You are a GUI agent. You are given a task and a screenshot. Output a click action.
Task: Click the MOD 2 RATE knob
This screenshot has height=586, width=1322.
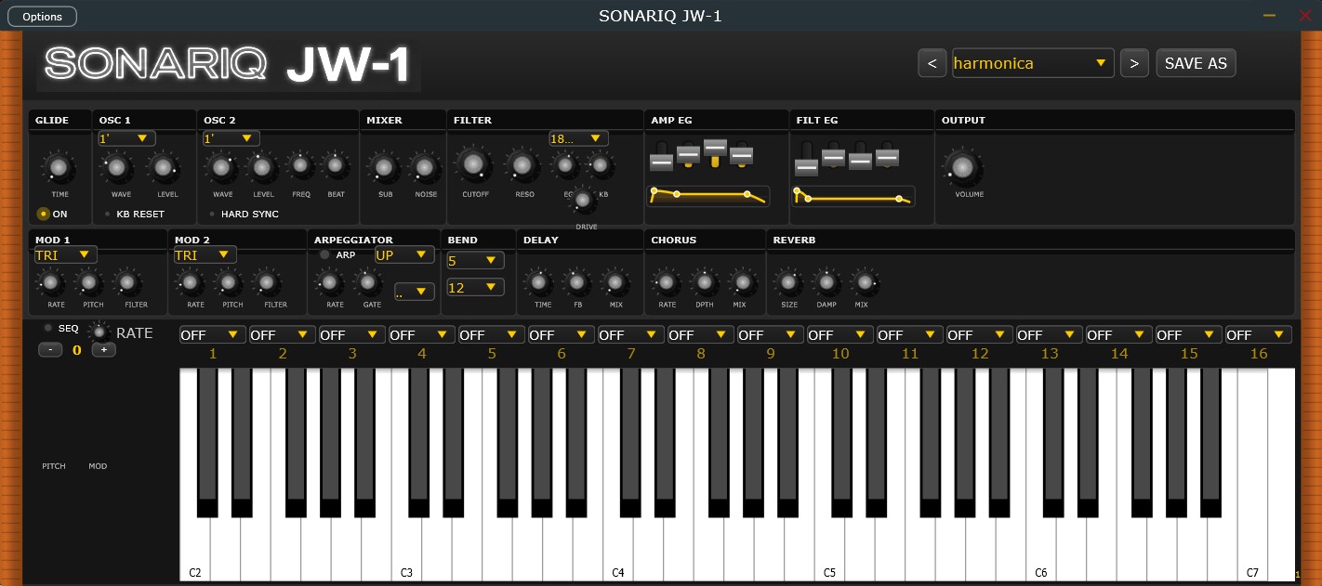pos(191,282)
